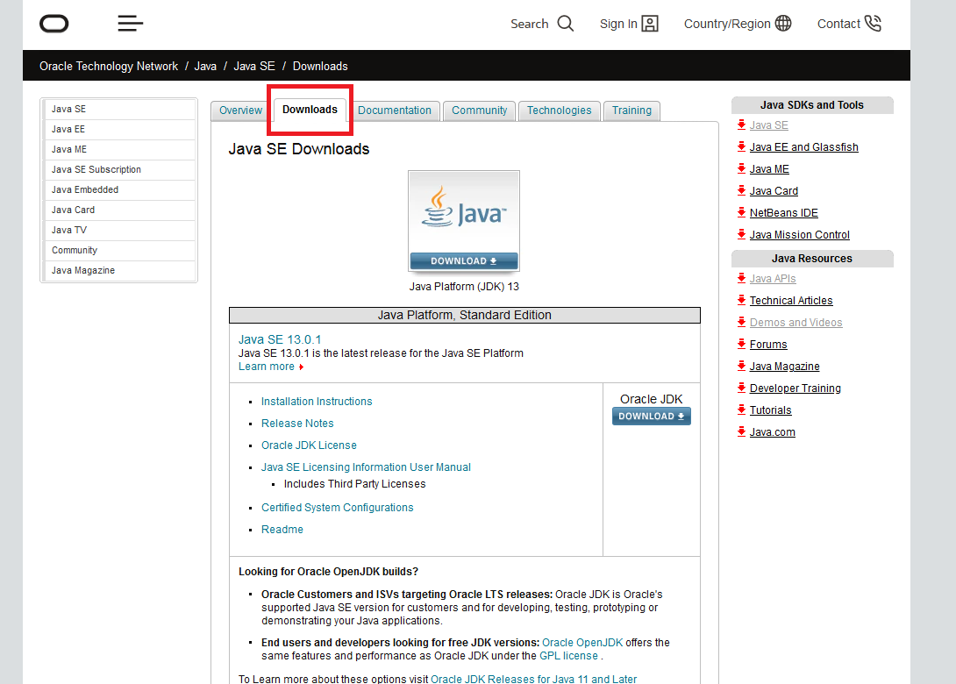Open Java Embedded in the sidebar
This screenshot has width=956, height=684.
120,189
